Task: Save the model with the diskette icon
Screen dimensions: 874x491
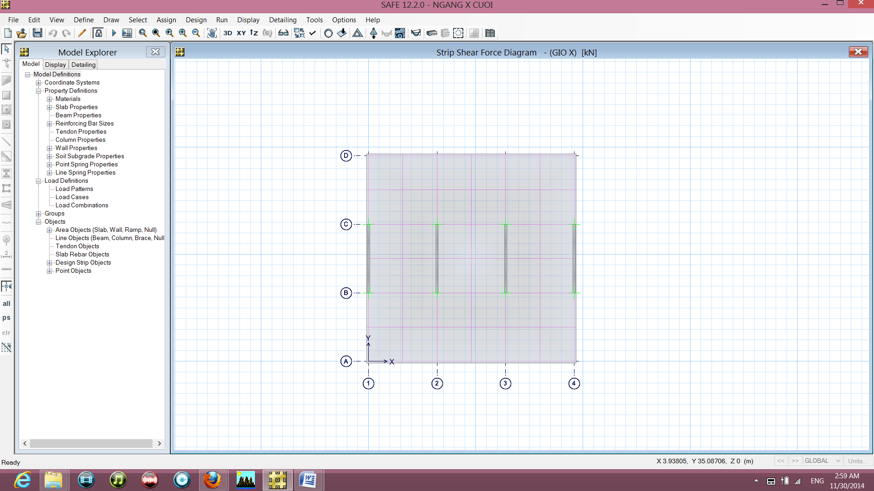Action: [x=37, y=33]
